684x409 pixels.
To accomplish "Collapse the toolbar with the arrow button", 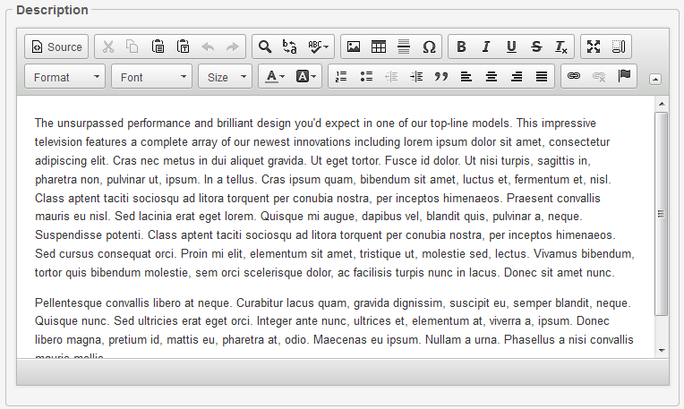I will point(655,79).
